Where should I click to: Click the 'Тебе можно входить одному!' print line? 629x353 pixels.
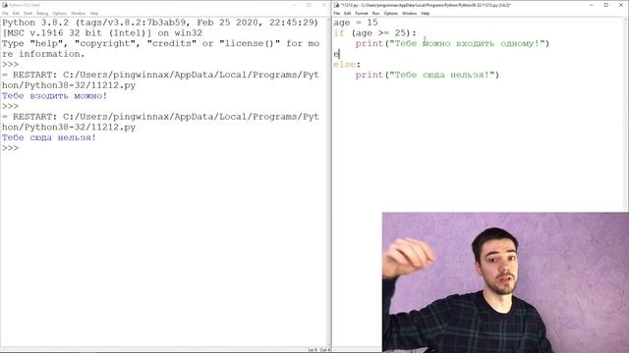[x=452, y=43]
